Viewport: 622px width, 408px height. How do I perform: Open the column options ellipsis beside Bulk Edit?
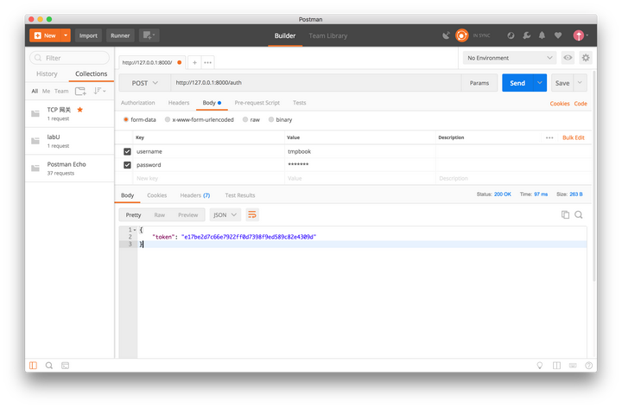coord(549,137)
